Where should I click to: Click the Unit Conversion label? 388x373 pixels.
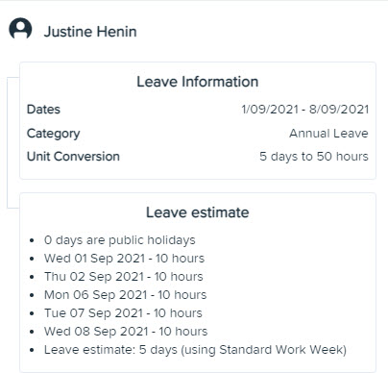73,157
